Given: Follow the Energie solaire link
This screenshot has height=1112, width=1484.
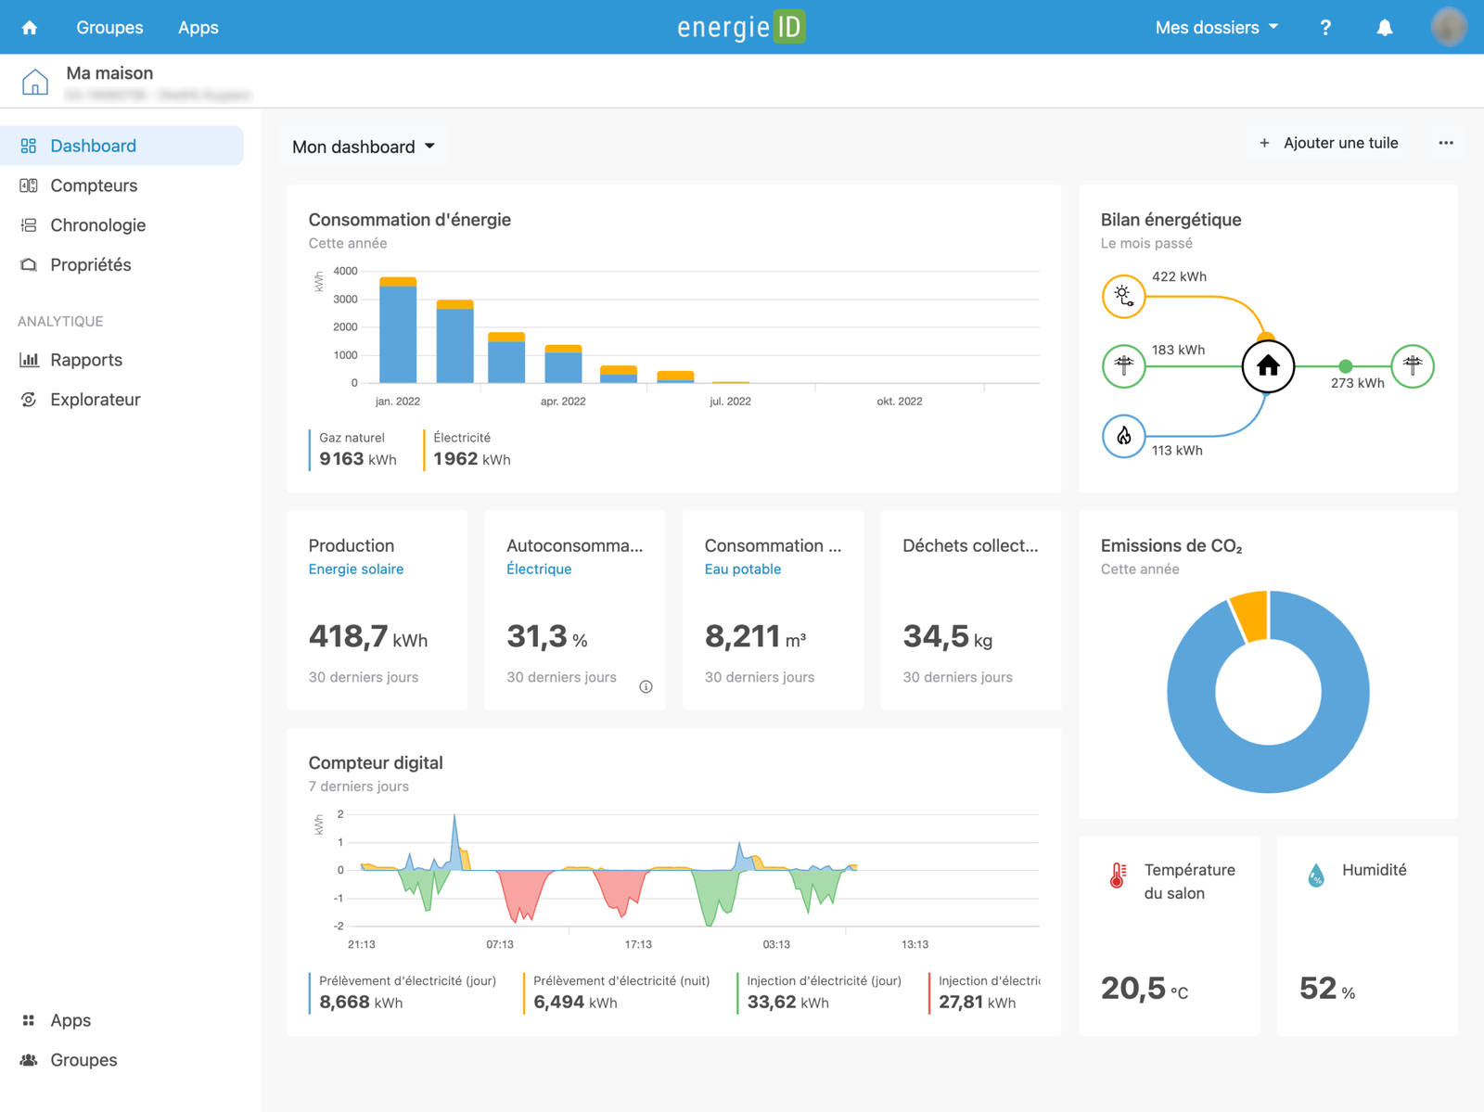Looking at the screenshot, I should pyautogui.click(x=355, y=569).
